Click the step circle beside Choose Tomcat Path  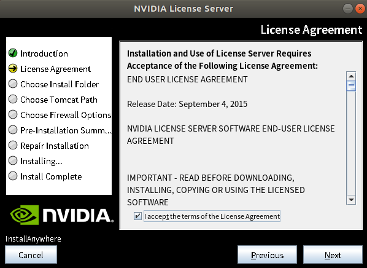[x=13, y=99]
